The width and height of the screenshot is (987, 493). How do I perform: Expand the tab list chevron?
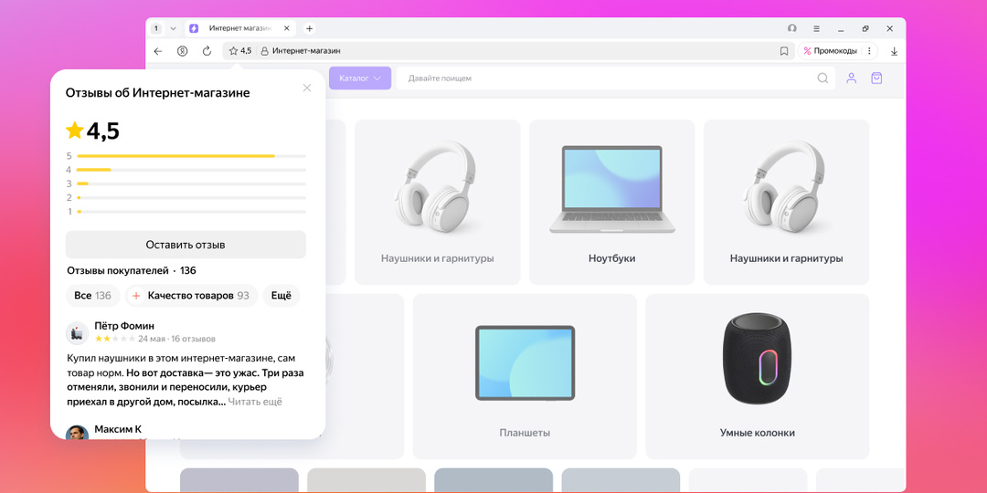(x=173, y=28)
